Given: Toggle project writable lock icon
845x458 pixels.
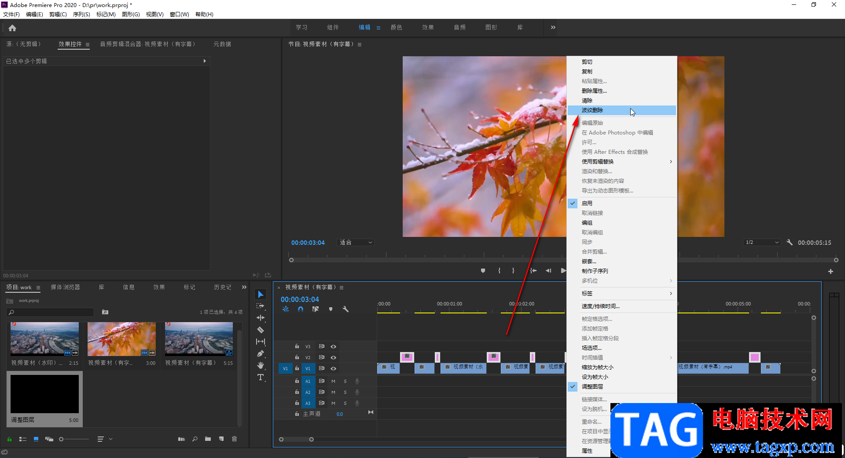Looking at the screenshot, I should 9,439.
